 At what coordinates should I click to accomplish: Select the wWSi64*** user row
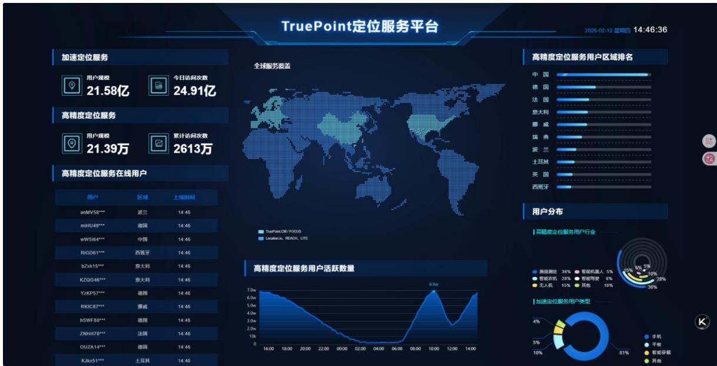(x=137, y=239)
